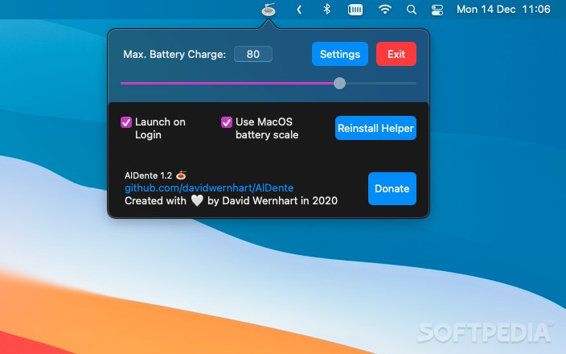This screenshot has height=354, width=566.
Task: Click the Donate button
Action: [392, 188]
